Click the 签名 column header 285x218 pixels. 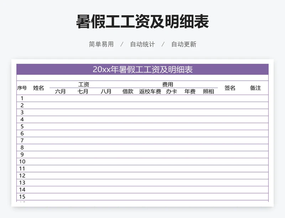tap(231, 87)
